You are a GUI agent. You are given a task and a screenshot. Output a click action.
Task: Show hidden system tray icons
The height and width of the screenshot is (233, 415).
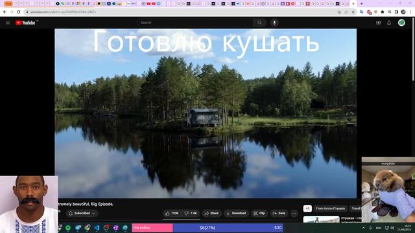[363, 228]
